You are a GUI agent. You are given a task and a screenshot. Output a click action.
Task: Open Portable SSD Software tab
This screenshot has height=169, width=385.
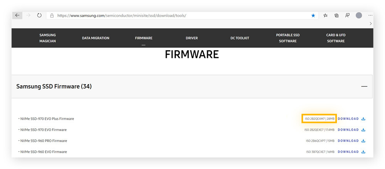click(288, 38)
